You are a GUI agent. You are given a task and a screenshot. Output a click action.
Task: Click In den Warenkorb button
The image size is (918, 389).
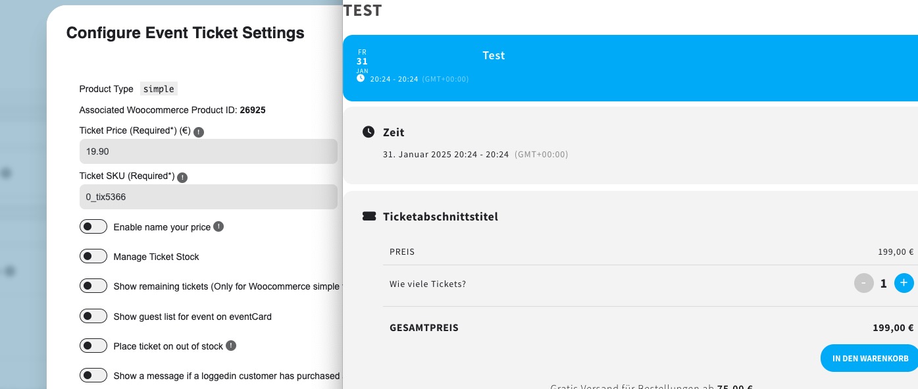point(870,358)
